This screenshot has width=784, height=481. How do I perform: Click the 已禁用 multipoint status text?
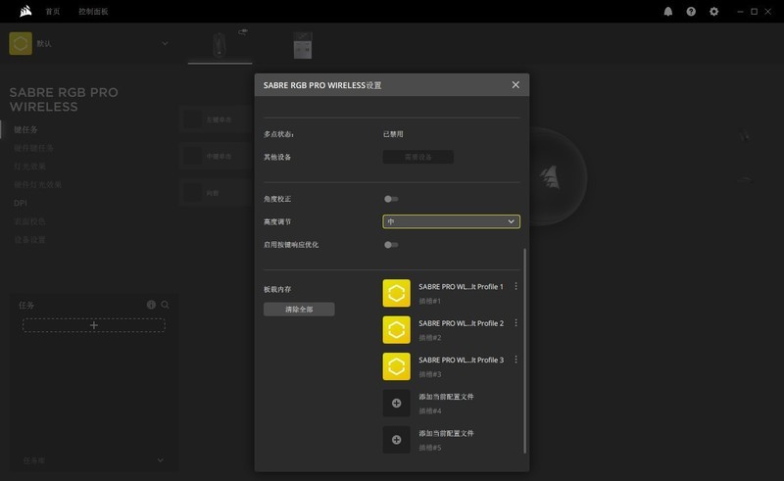coord(393,134)
